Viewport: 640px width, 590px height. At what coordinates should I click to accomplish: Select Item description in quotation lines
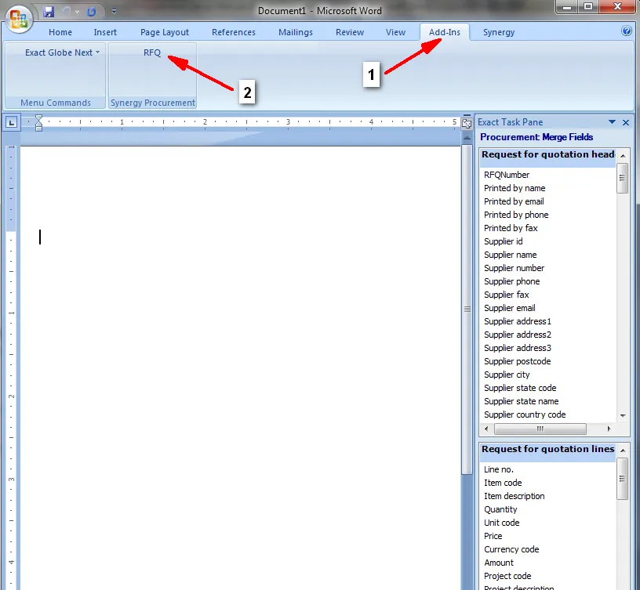514,496
